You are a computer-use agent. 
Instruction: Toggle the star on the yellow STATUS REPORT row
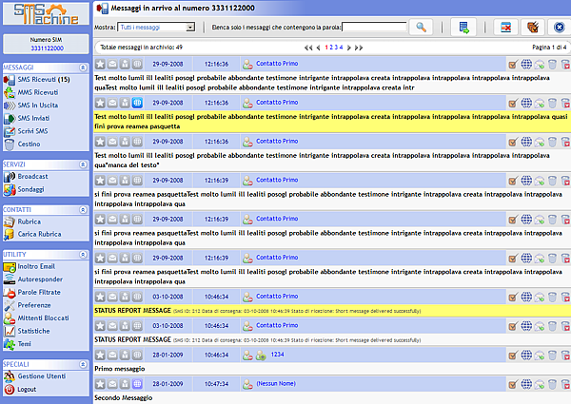click(100, 297)
